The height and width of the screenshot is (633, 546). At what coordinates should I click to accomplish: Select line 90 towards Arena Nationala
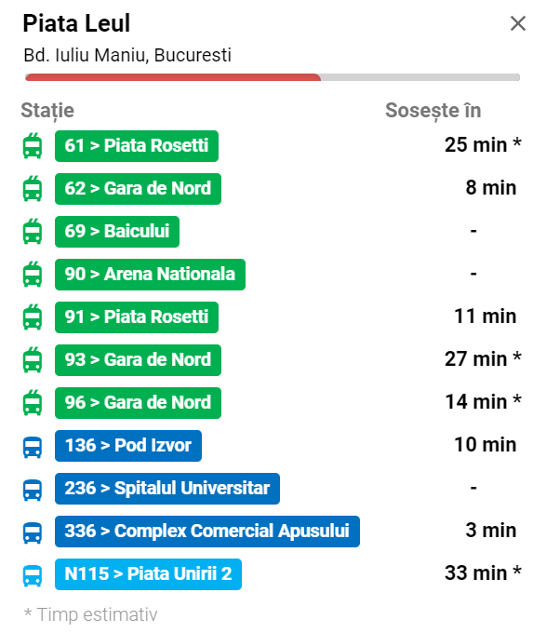(150, 275)
